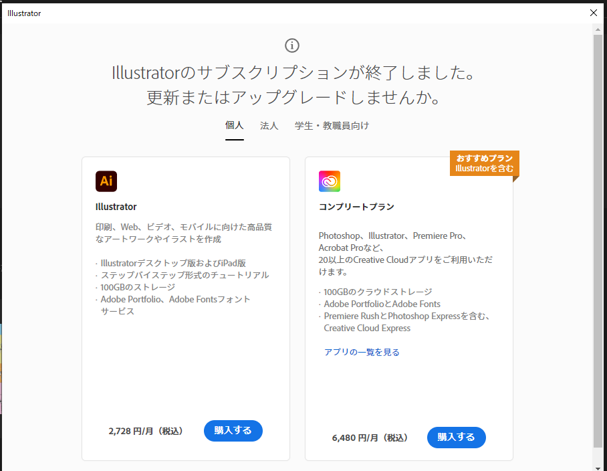Click the scrollbar up arrow

click(598, 29)
